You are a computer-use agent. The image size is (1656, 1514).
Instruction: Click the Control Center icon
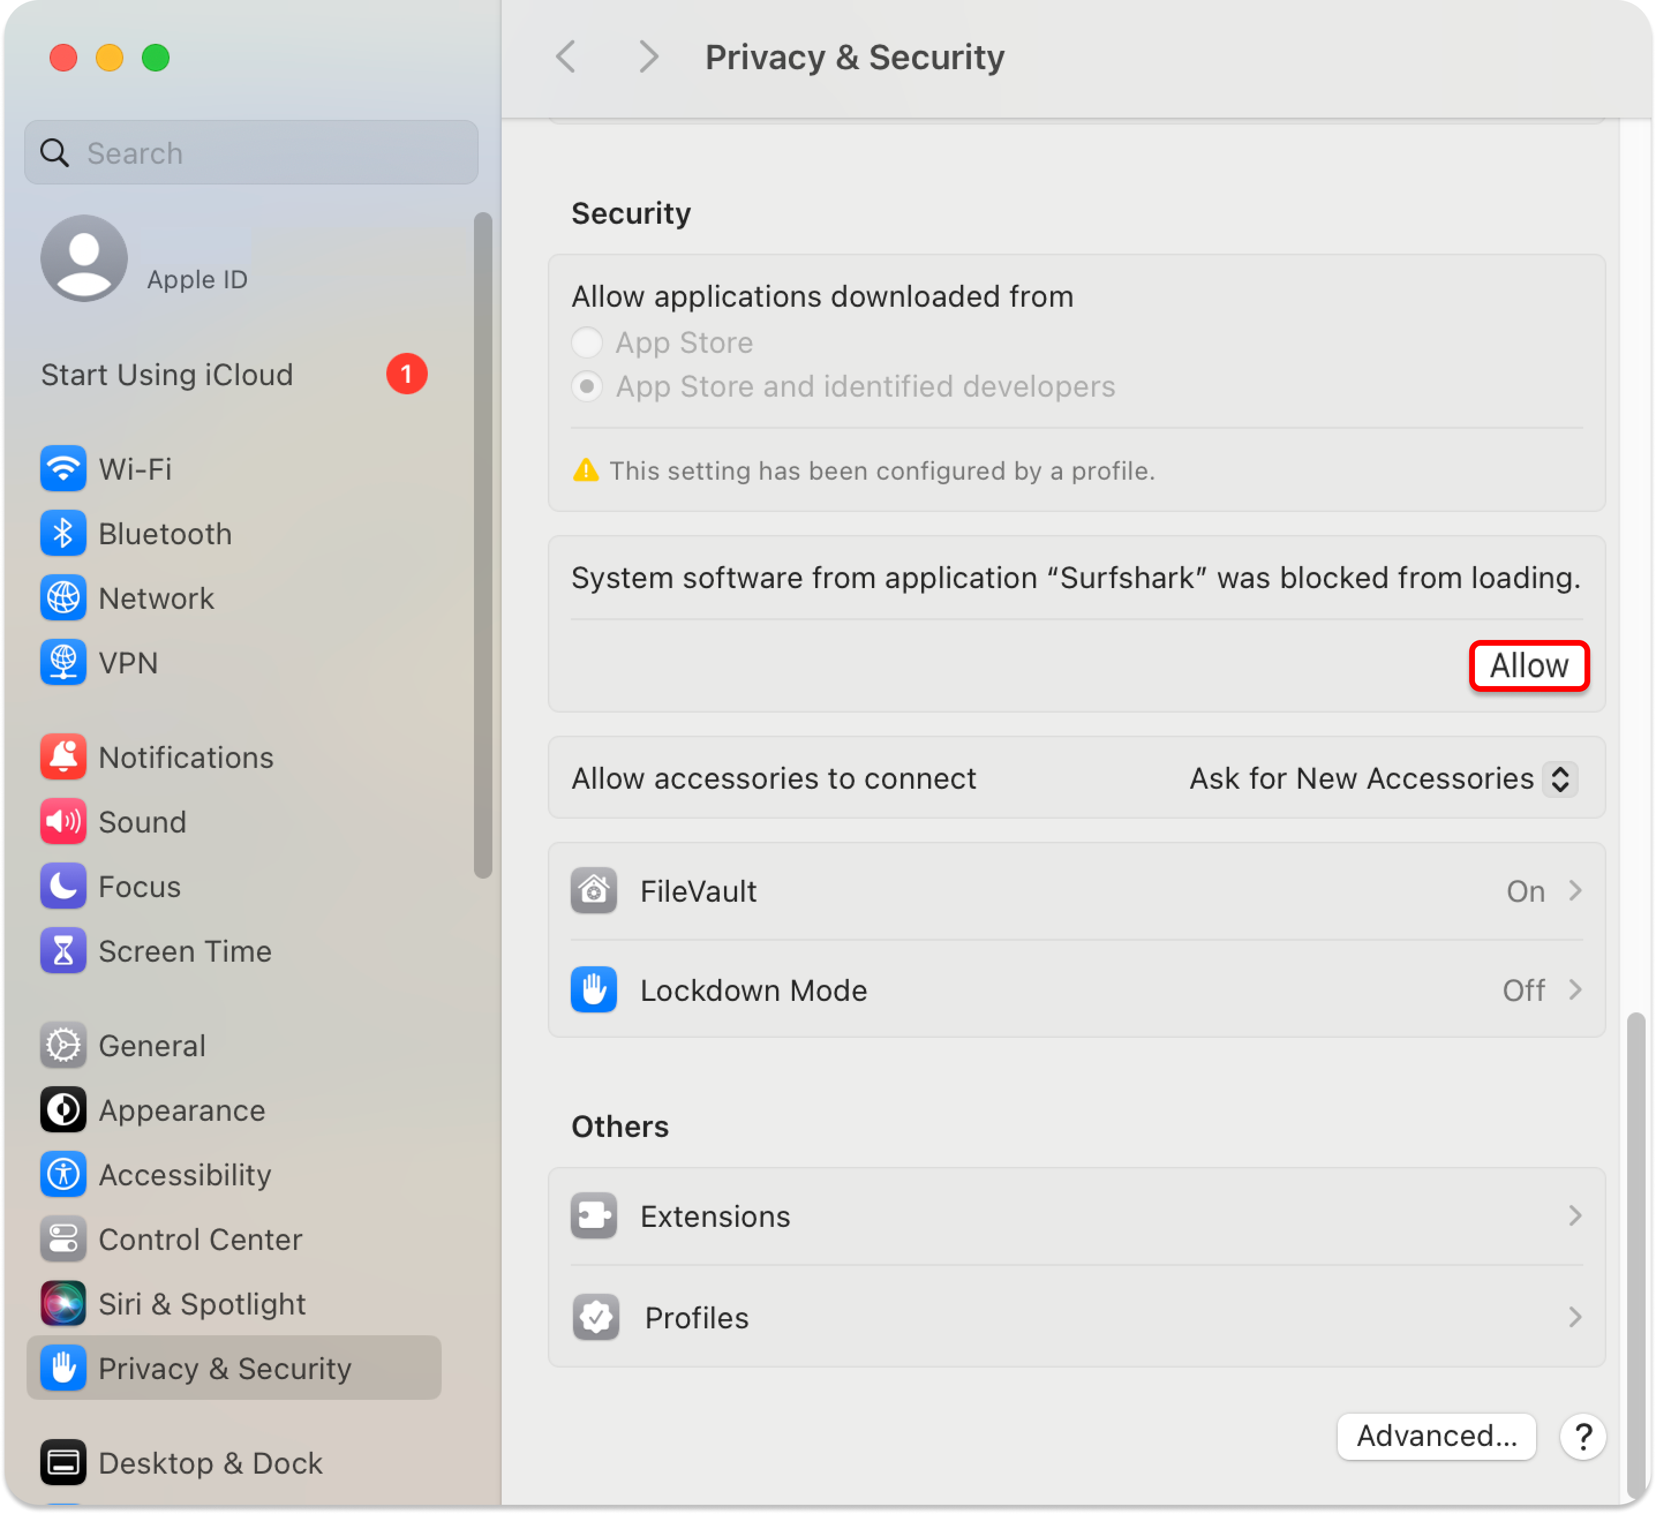[63, 1239]
